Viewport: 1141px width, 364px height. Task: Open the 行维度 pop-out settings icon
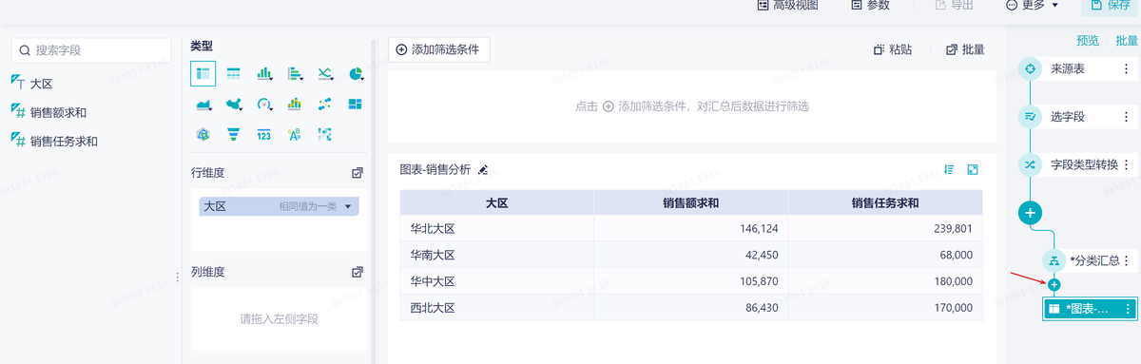pyautogui.click(x=358, y=173)
